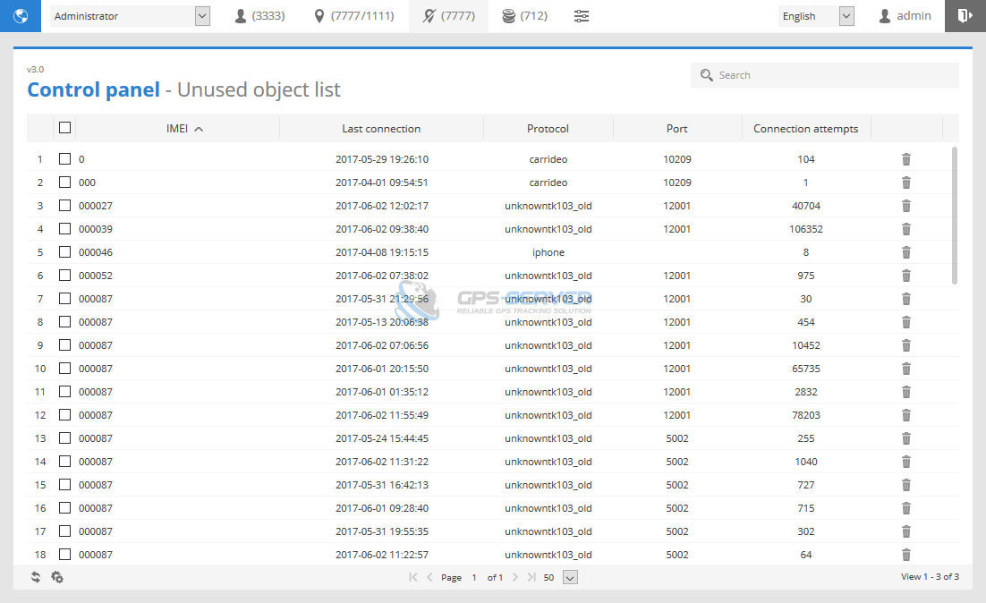986x603 pixels.
Task: Open the objects tab (7777/1111)
Action: (x=354, y=16)
